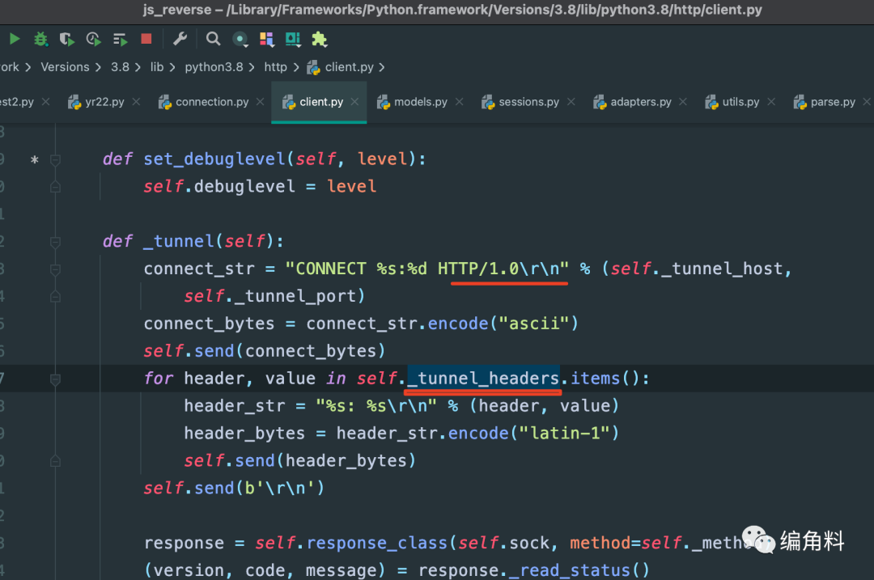Screen dimensions: 874x580
Task: Open Search Everywhere magnifier icon
Action: pos(213,39)
